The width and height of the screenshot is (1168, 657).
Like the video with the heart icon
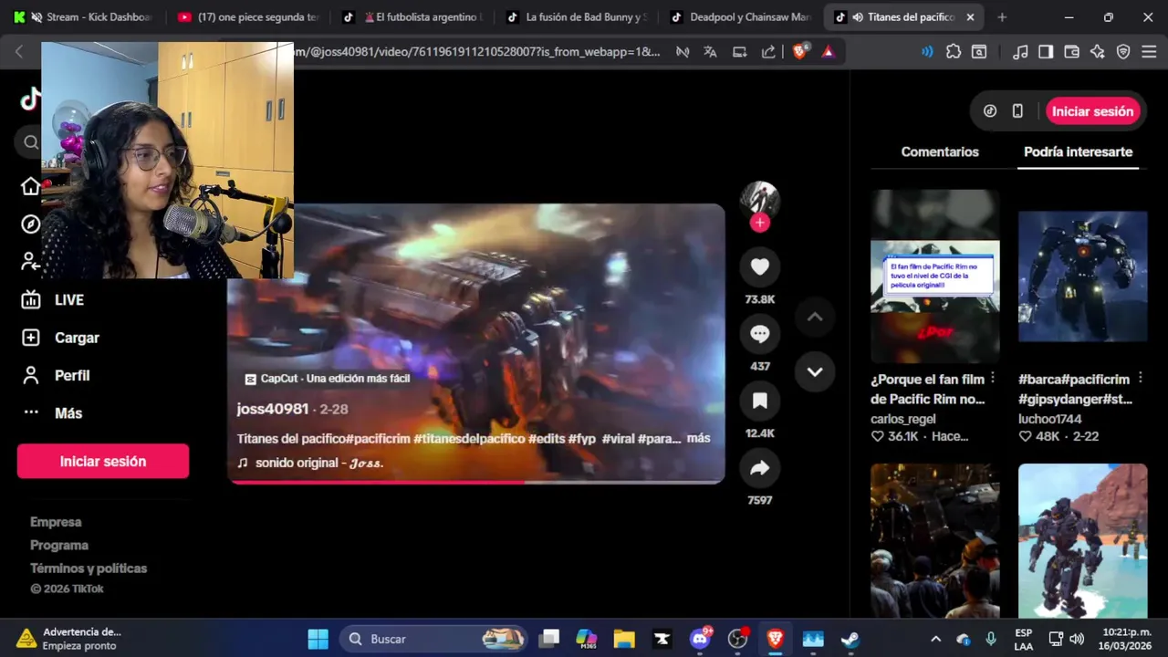pyautogui.click(x=760, y=266)
